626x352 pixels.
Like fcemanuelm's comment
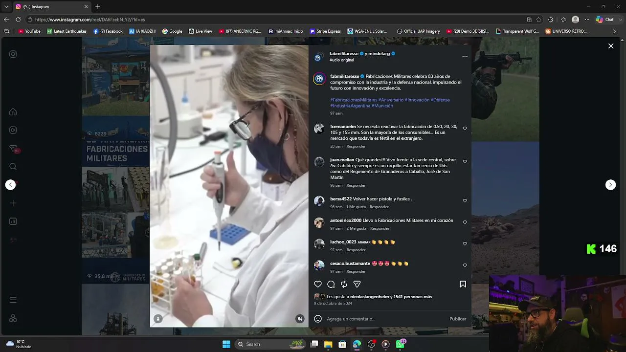point(465,129)
